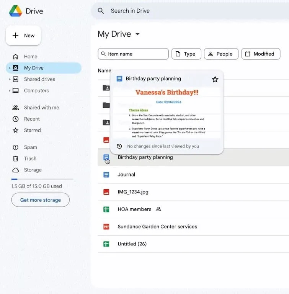Click the New button

pyautogui.click(x=23, y=36)
